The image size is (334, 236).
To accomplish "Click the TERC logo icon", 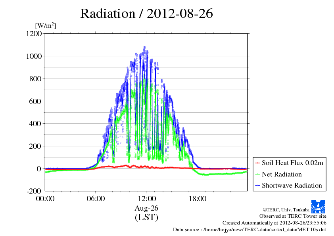I will point(318,207).
